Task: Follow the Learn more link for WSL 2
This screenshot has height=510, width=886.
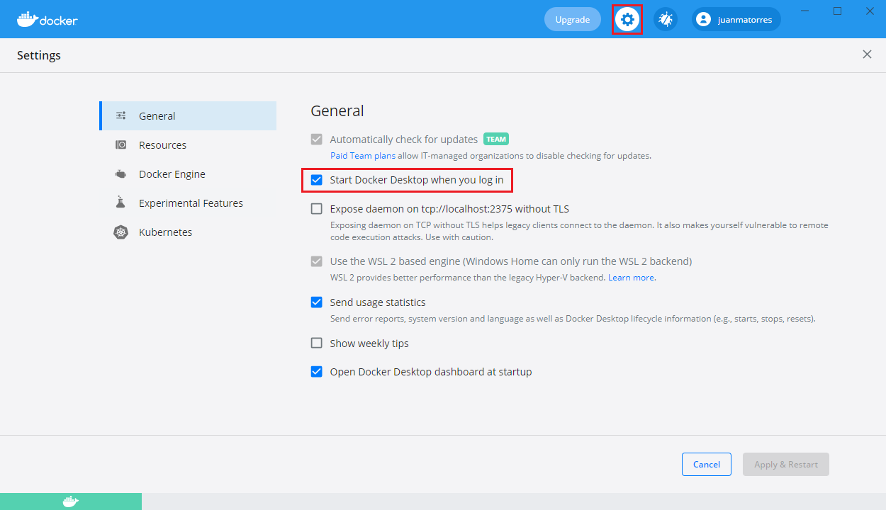Action: point(631,278)
